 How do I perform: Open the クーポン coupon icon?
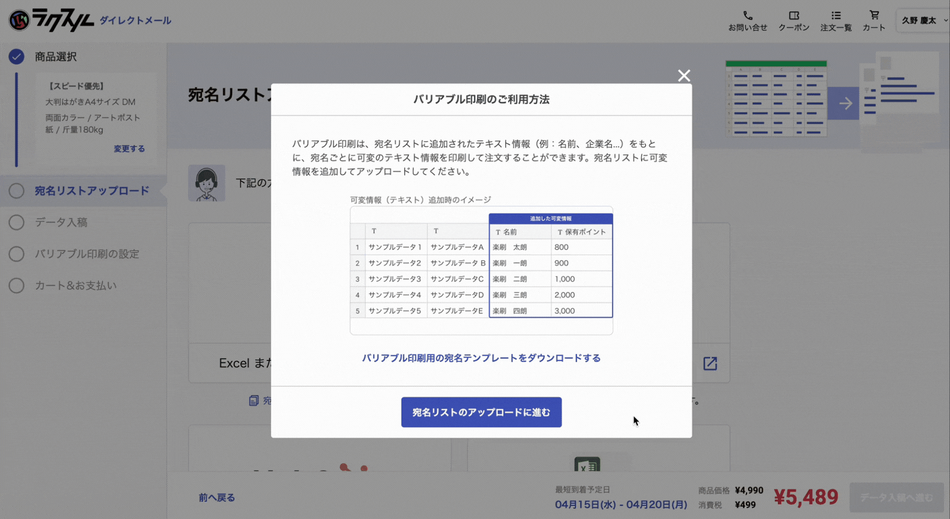(794, 21)
